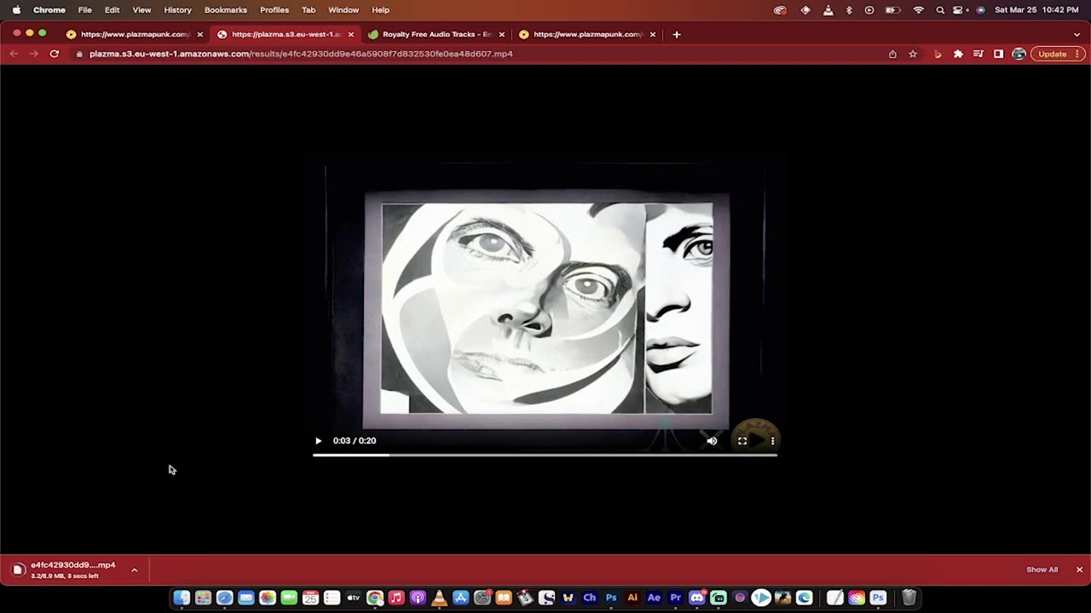This screenshot has width=1091, height=613.
Task: Open the File menu
Action: click(85, 10)
